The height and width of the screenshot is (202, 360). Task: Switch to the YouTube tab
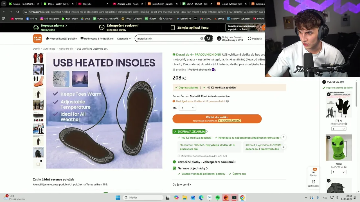(x=93, y=4)
